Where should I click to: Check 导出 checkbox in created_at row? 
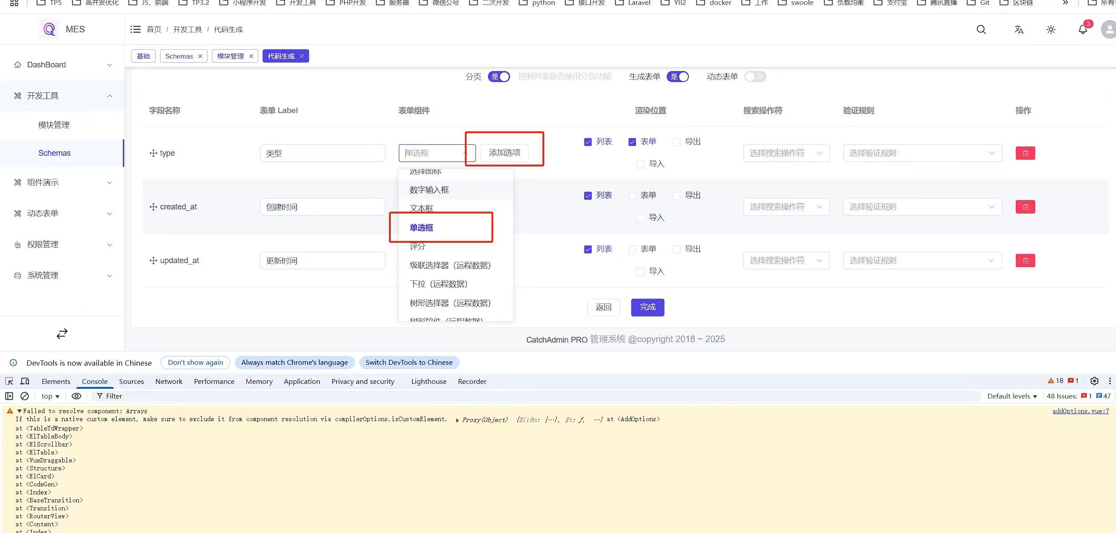click(x=676, y=196)
